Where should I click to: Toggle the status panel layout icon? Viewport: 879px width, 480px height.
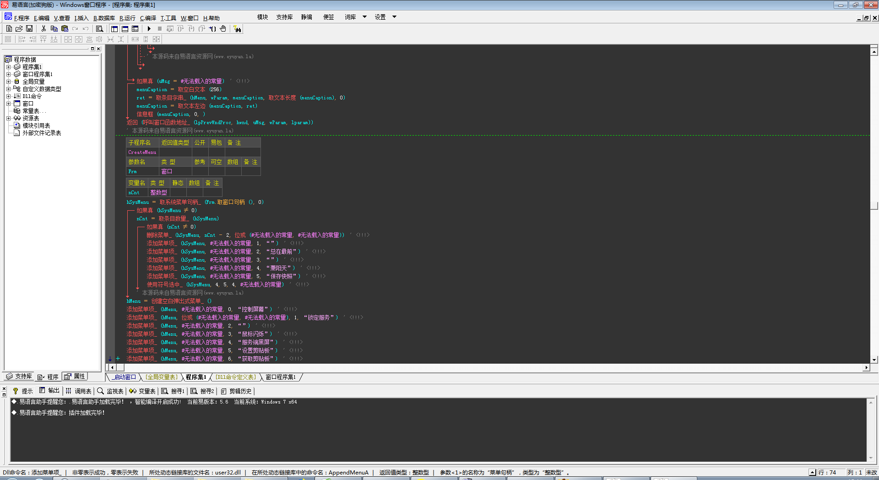125,28
